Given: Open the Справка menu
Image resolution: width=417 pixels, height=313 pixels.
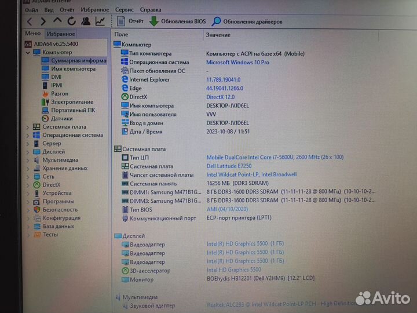Looking at the screenshot, I should pyautogui.click(x=151, y=10).
